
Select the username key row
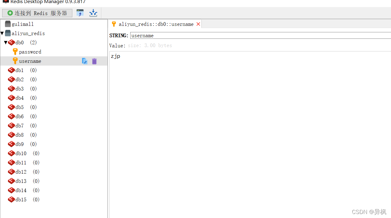[x=54, y=61]
